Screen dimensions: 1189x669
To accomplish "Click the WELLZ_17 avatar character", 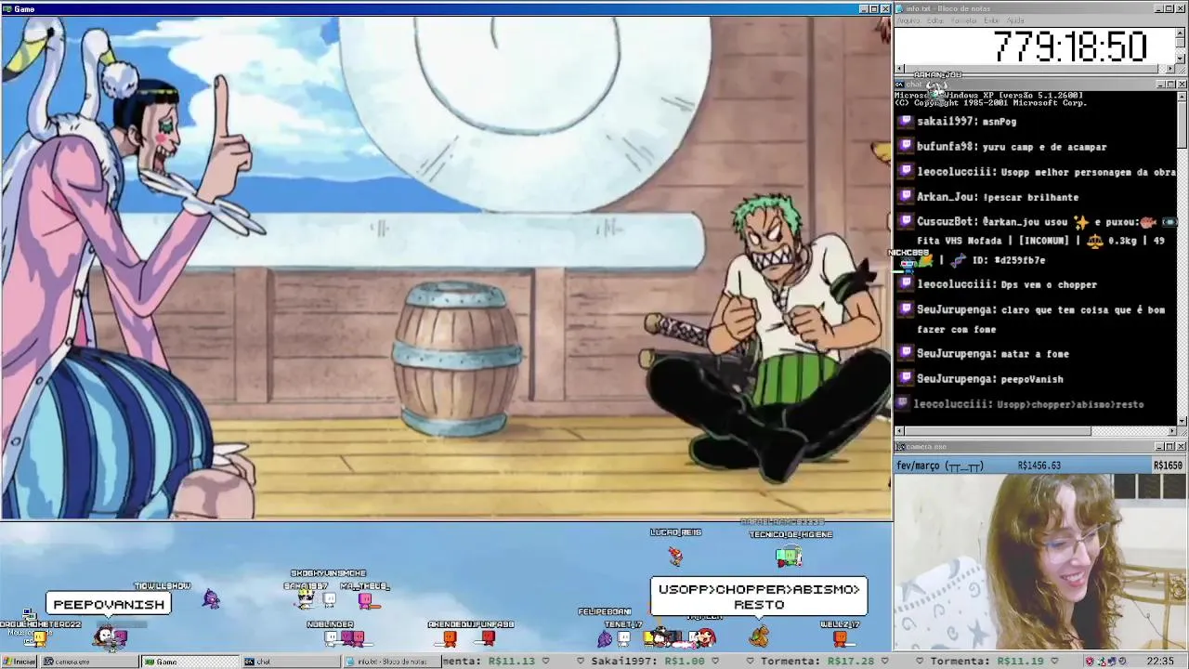I will pos(840,637).
